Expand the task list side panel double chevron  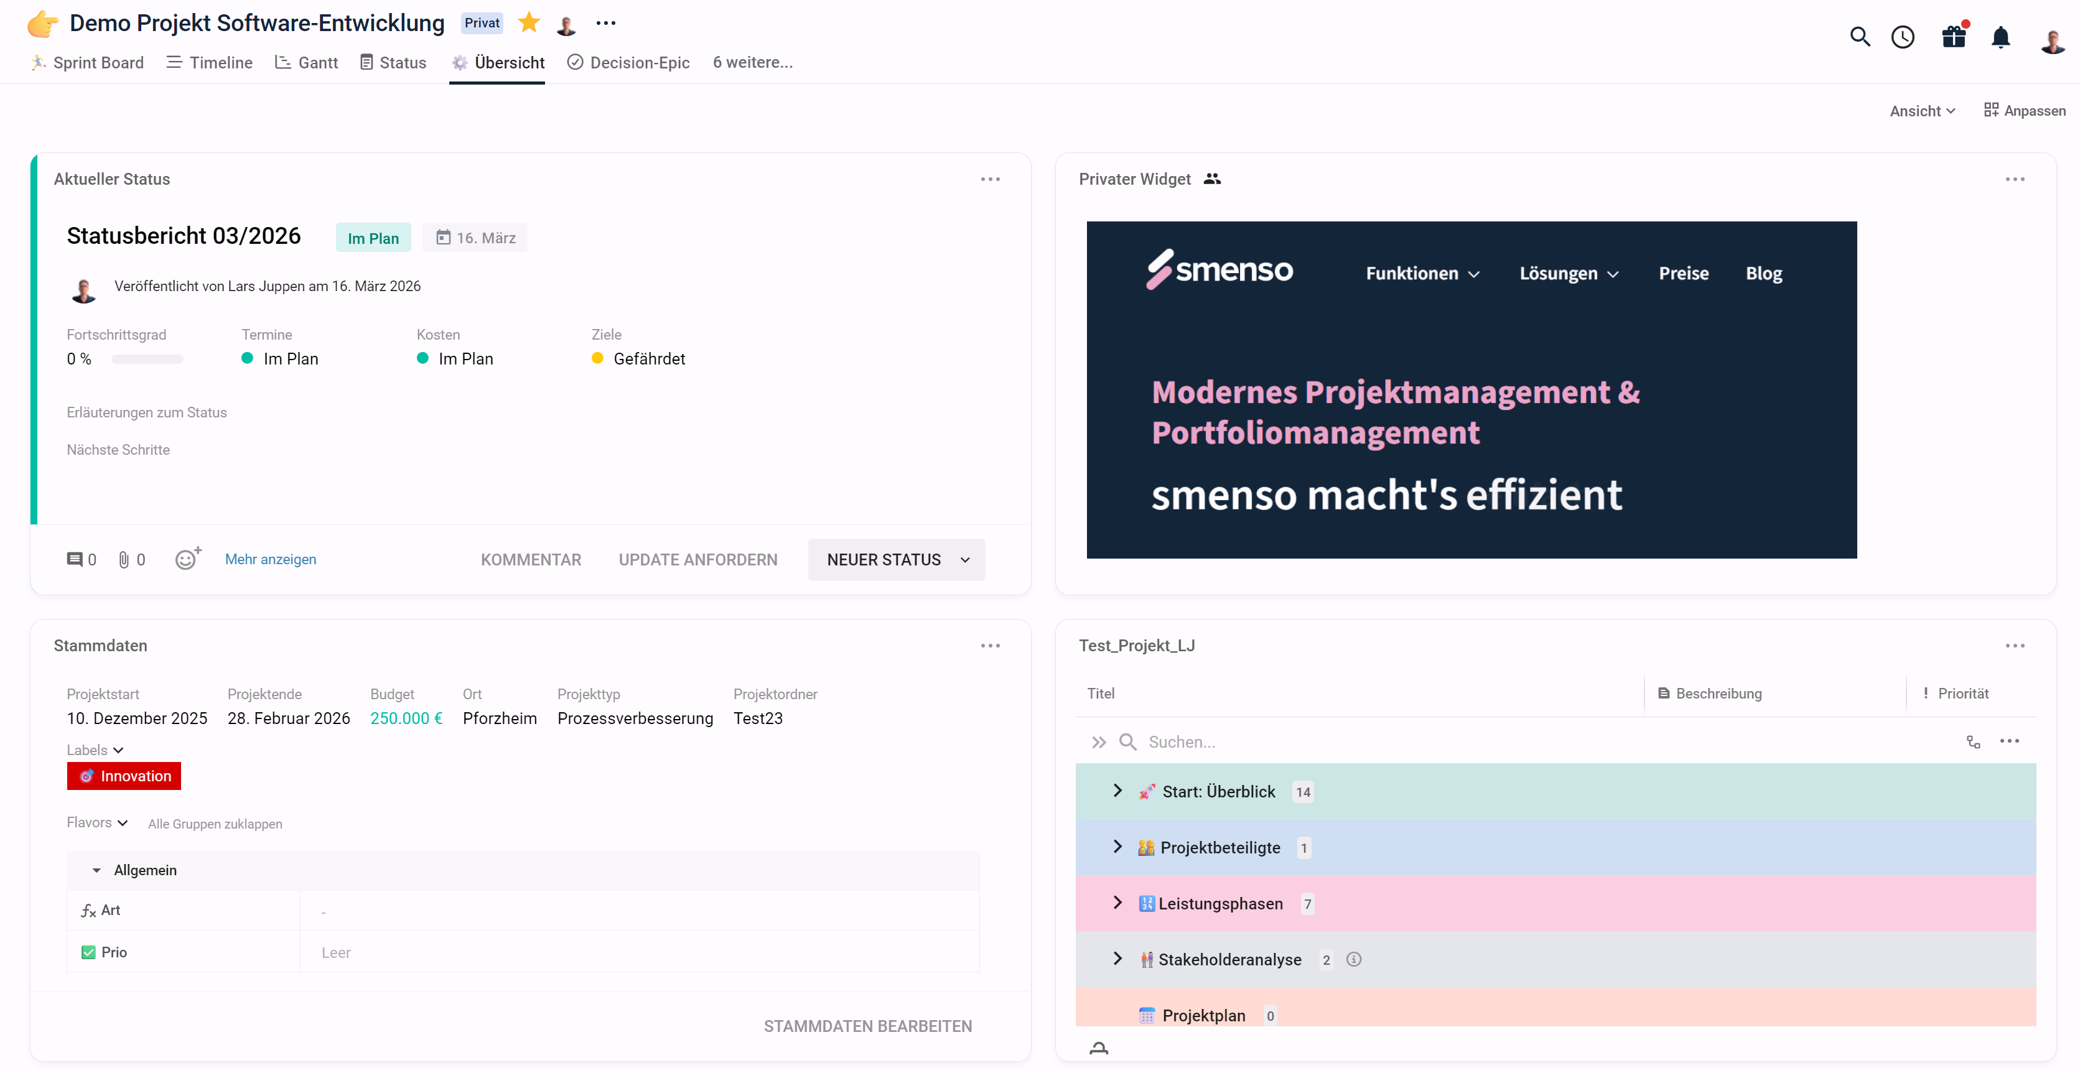click(1099, 742)
